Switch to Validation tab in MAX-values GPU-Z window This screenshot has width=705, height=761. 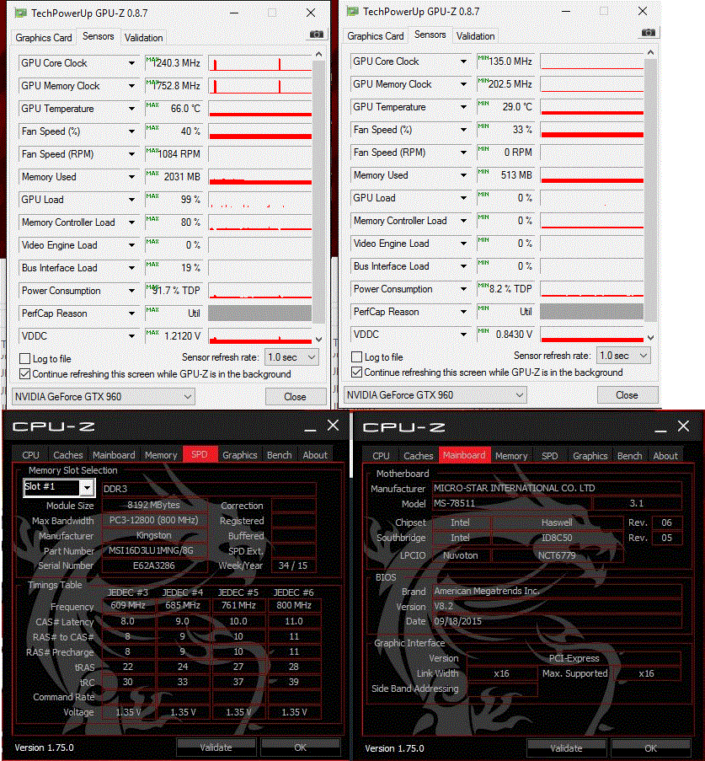coord(144,38)
